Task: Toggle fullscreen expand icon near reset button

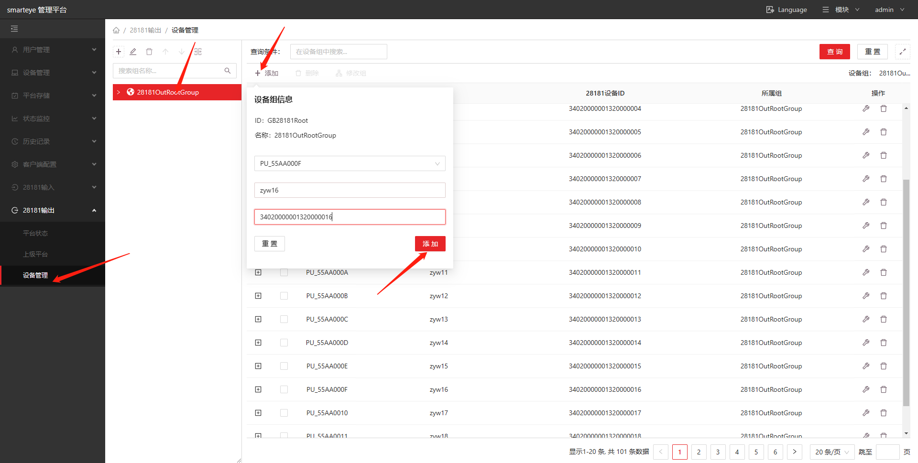Action: pyautogui.click(x=903, y=52)
